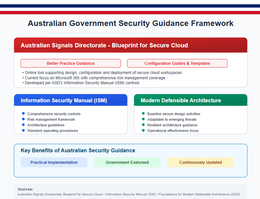Click the blue bullet beside Architecture guidelines

click(x=23, y=125)
